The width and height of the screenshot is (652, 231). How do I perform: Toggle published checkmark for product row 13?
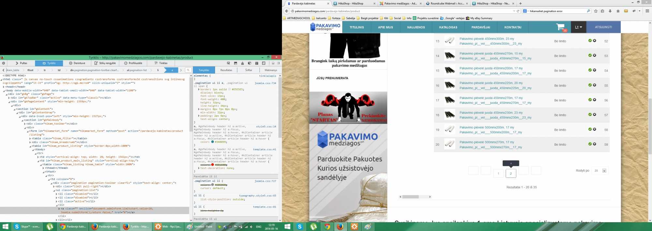tap(590, 41)
